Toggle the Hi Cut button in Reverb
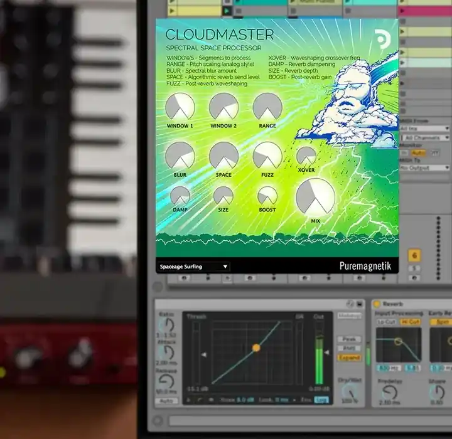Screen dimensions: 452x439 tap(410, 322)
